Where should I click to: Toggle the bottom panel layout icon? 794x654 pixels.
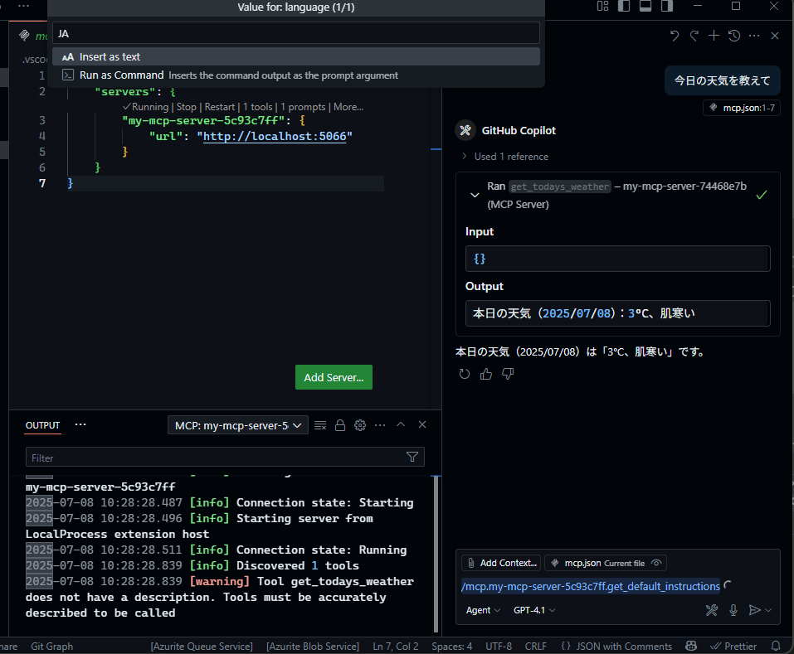645,6
